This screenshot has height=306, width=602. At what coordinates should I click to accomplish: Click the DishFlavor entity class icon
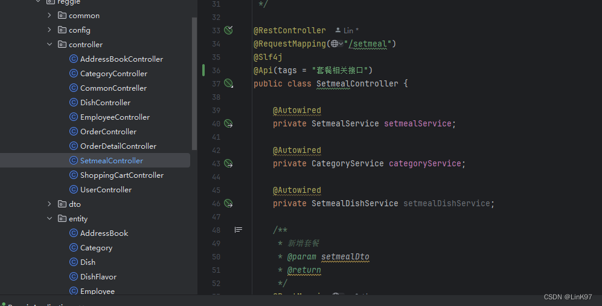[x=73, y=277]
